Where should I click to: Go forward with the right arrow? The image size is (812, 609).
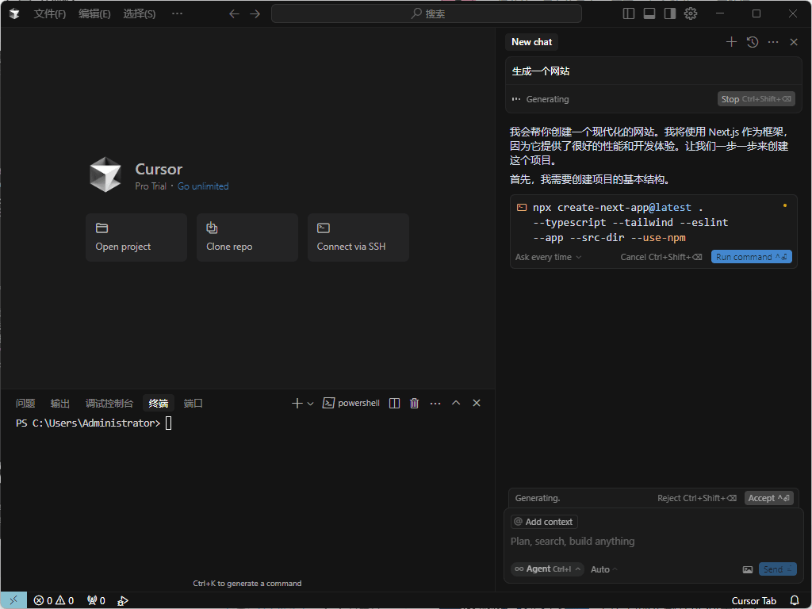[255, 13]
